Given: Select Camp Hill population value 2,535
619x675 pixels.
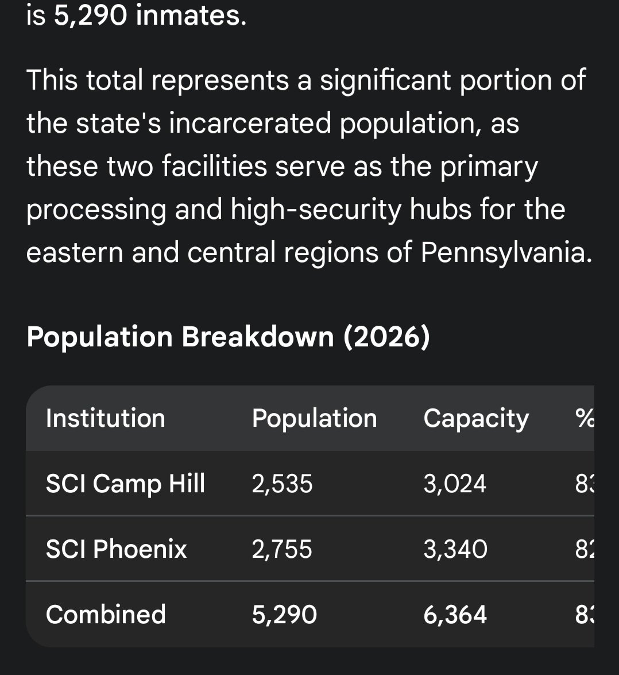Looking at the screenshot, I should [x=282, y=484].
